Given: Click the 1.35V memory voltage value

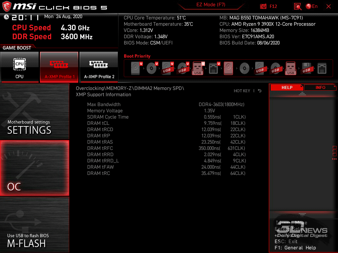Looking at the screenshot, I should (210, 111).
